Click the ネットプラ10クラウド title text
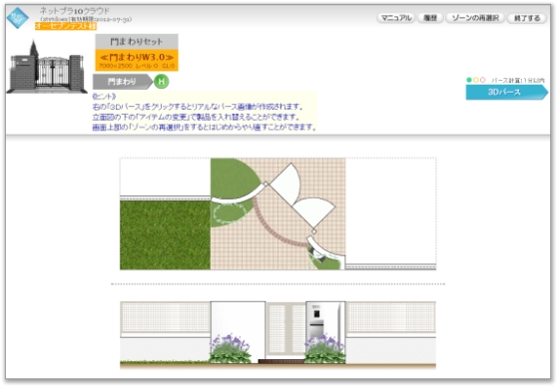 click(x=75, y=11)
